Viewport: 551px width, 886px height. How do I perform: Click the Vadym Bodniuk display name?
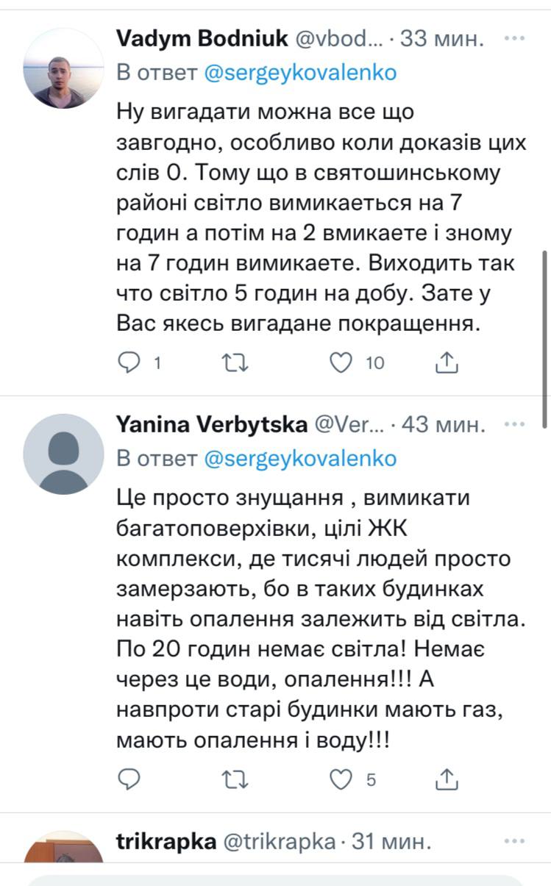click(x=202, y=39)
